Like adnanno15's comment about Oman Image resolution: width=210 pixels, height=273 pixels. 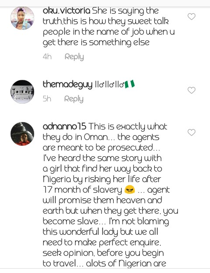tap(192, 132)
